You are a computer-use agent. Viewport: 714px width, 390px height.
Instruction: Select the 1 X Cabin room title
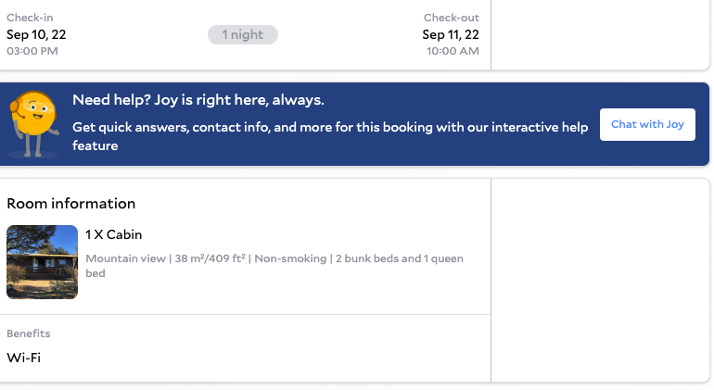114,234
